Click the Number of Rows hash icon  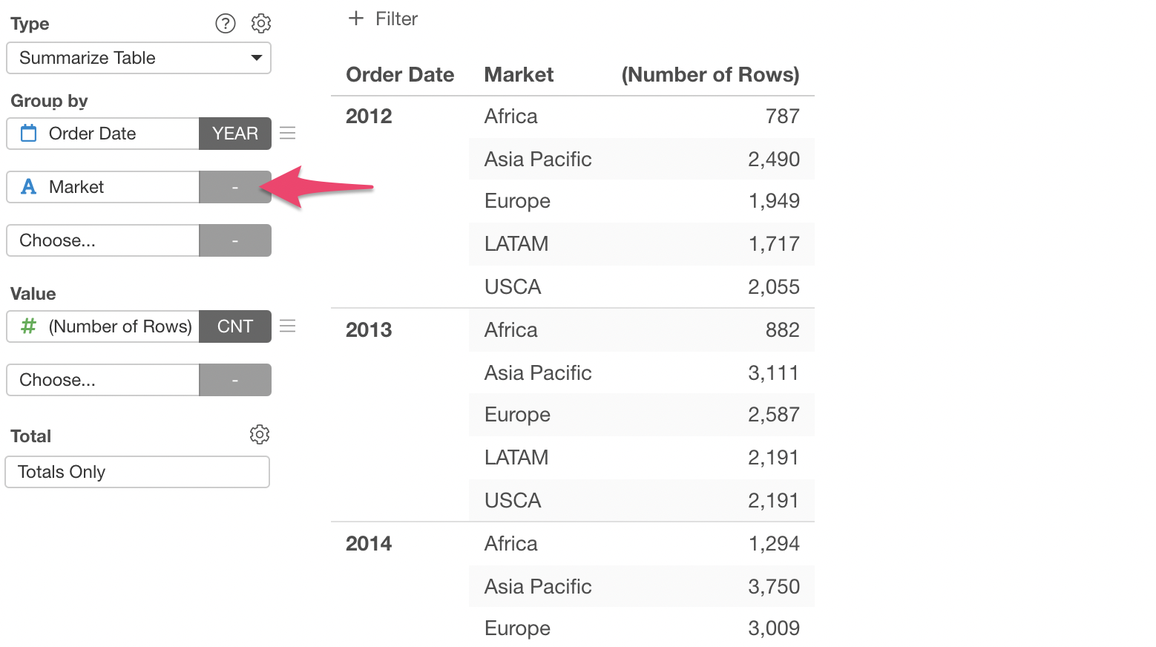click(29, 326)
